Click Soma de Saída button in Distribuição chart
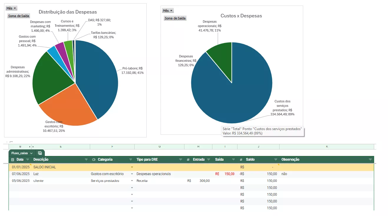This screenshot has width=388, height=216. pos(19,16)
